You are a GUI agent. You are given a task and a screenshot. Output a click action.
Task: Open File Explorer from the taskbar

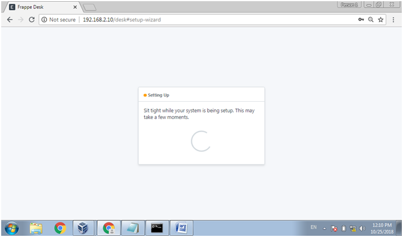tap(36, 228)
